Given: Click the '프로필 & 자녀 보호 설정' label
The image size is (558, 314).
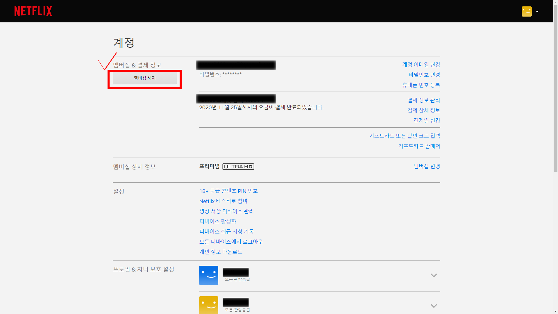Looking at the screenshot, I should pyautogui.click(x=144, y=269).
